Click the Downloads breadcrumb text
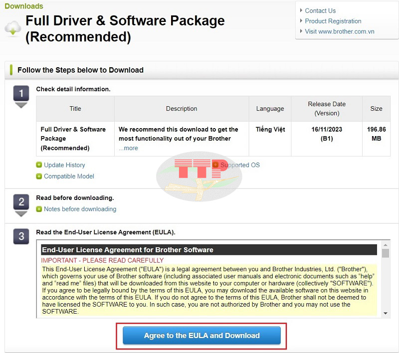The width and height of the screenshot is (399, 353). (x=24, y=6)
